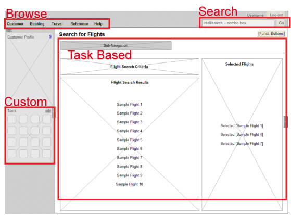Click the Search for Flights title
The image size is (291, 215).
pos(82,34)
